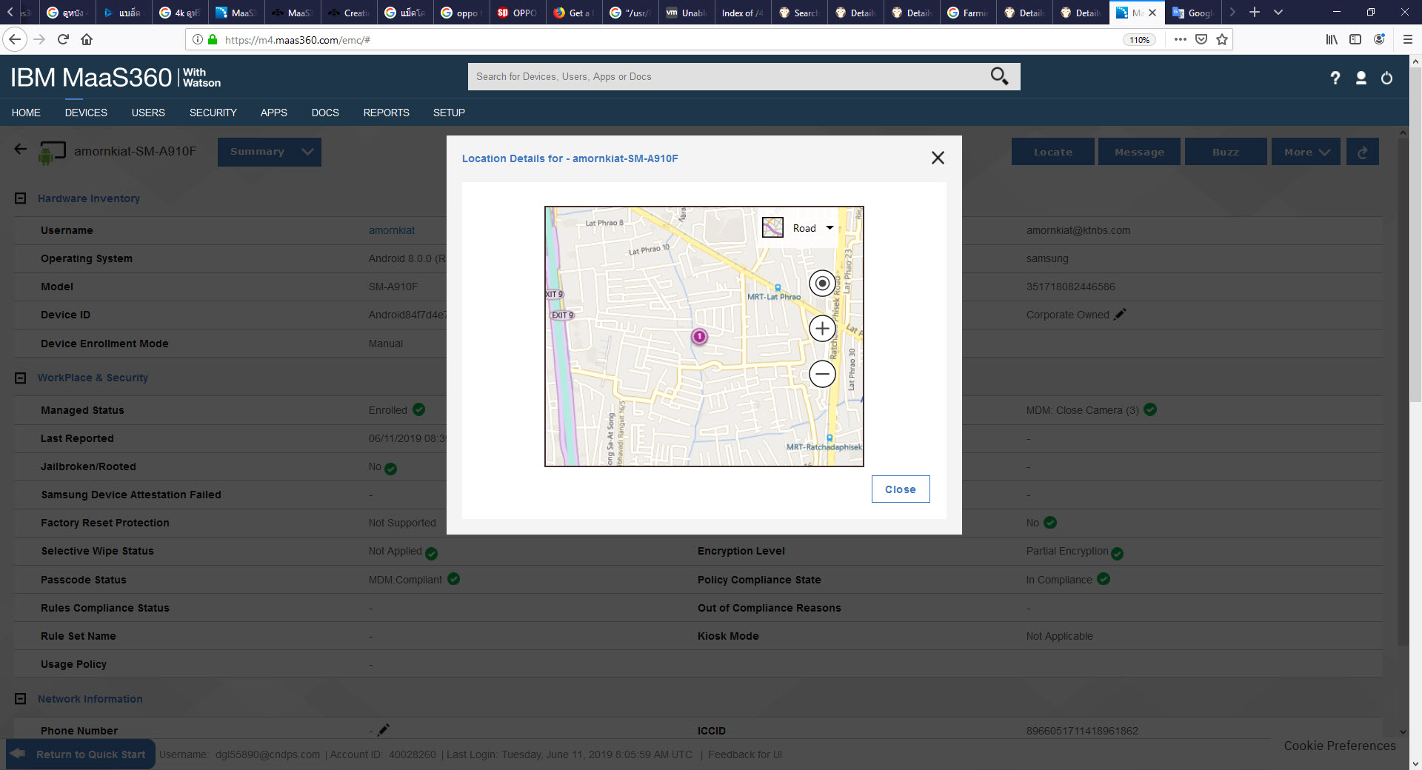Open the SETUP menu
The height and width of the screenshot is (770, 1422).
point(449,113)
